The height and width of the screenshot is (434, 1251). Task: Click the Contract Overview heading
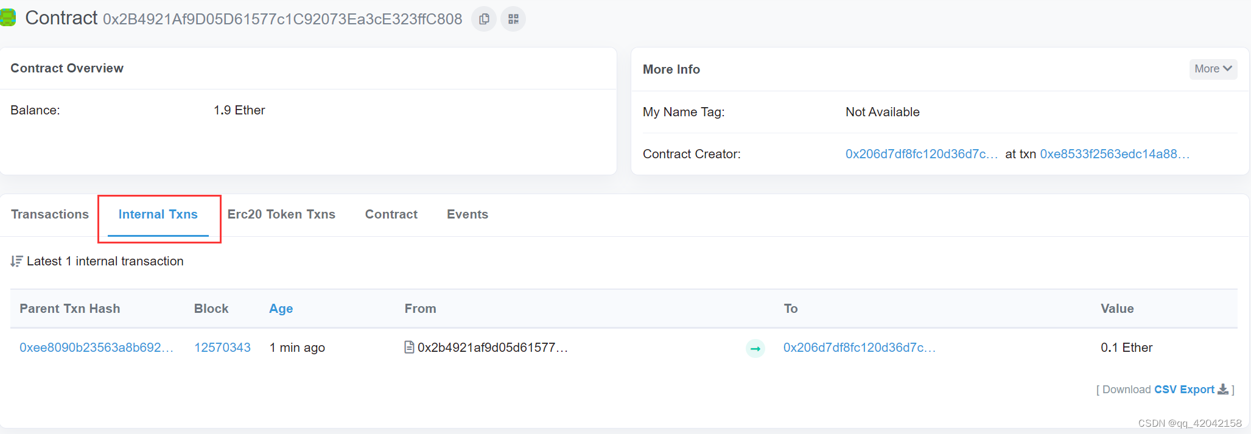click(67, 68)
